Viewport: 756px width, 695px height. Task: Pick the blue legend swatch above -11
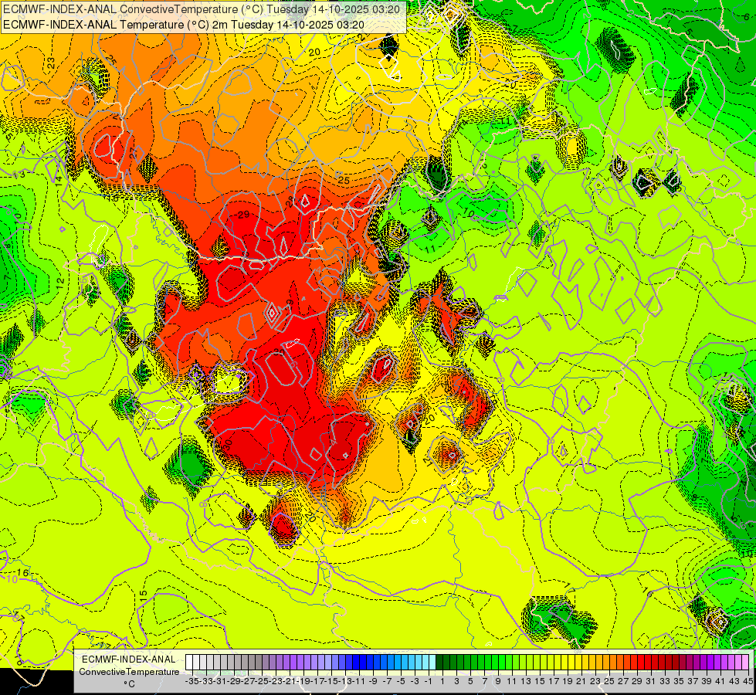(356, 662)
